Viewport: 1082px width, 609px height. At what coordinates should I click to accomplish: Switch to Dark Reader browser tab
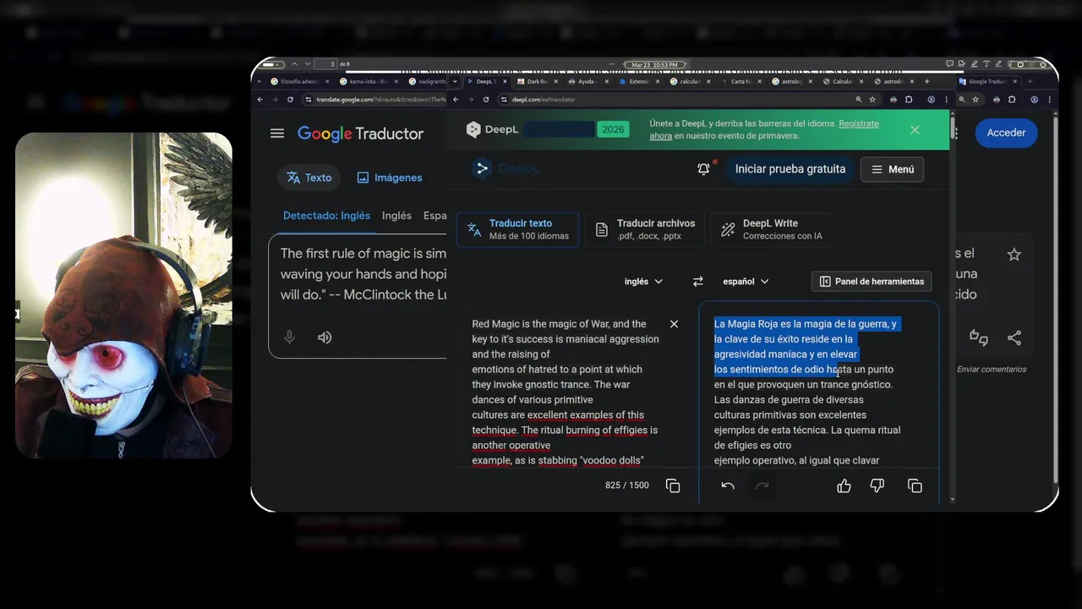(x=538, y=82)
